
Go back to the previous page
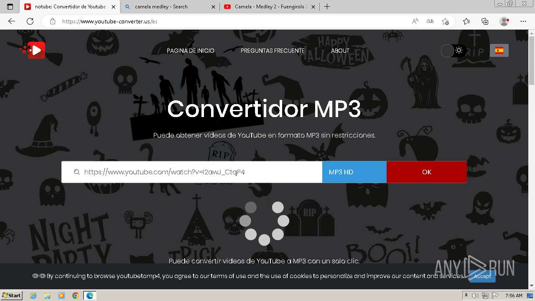(12, 21)
